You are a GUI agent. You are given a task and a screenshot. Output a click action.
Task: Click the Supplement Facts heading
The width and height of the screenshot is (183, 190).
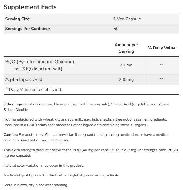[x=30, y=7]
